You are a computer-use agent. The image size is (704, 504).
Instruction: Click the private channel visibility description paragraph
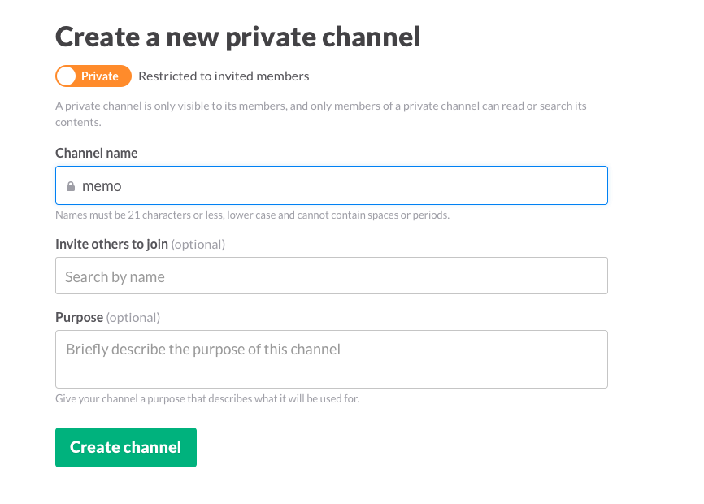[320, 114]
